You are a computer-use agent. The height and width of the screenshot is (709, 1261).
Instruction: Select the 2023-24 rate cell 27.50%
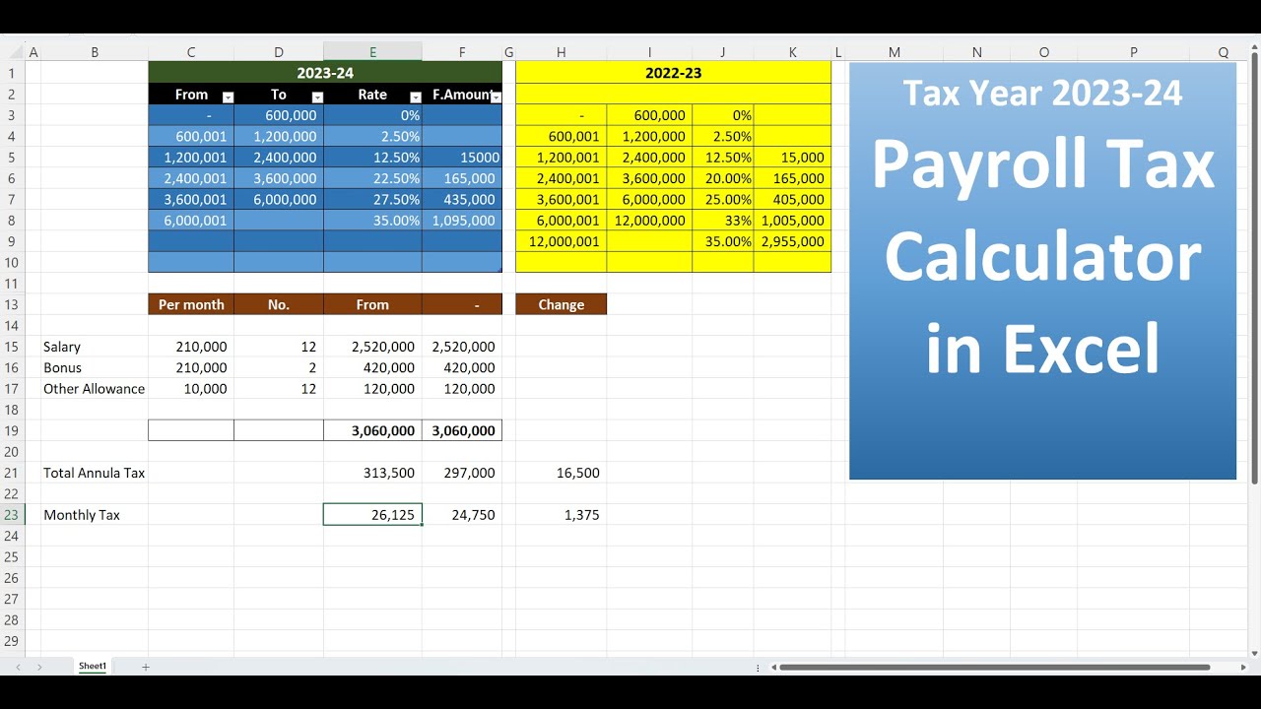(372, 199)
